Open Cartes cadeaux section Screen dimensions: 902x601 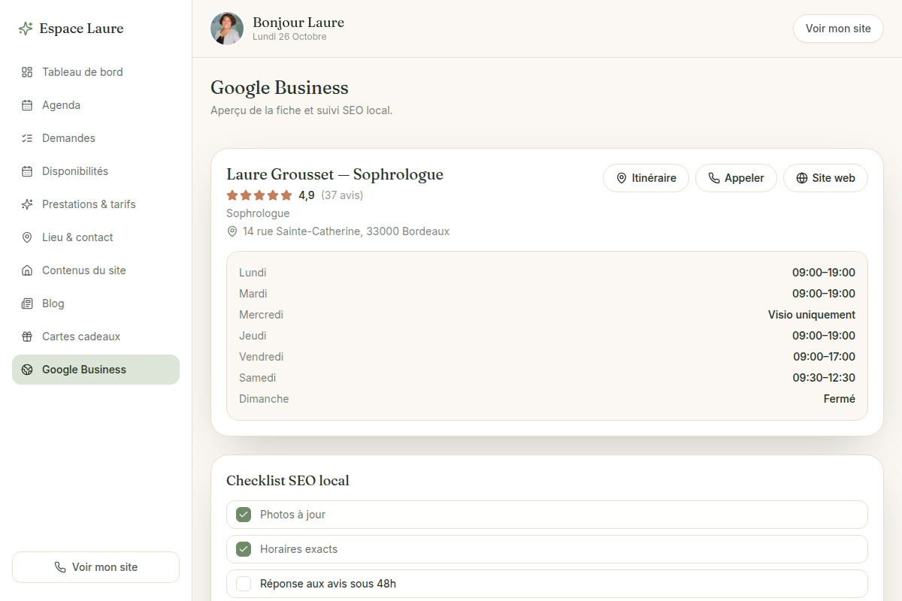[x=95, y=337]
